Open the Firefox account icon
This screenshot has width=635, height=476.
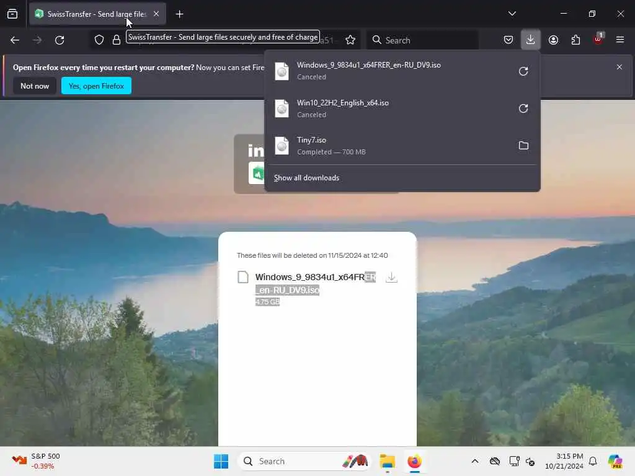553,40
